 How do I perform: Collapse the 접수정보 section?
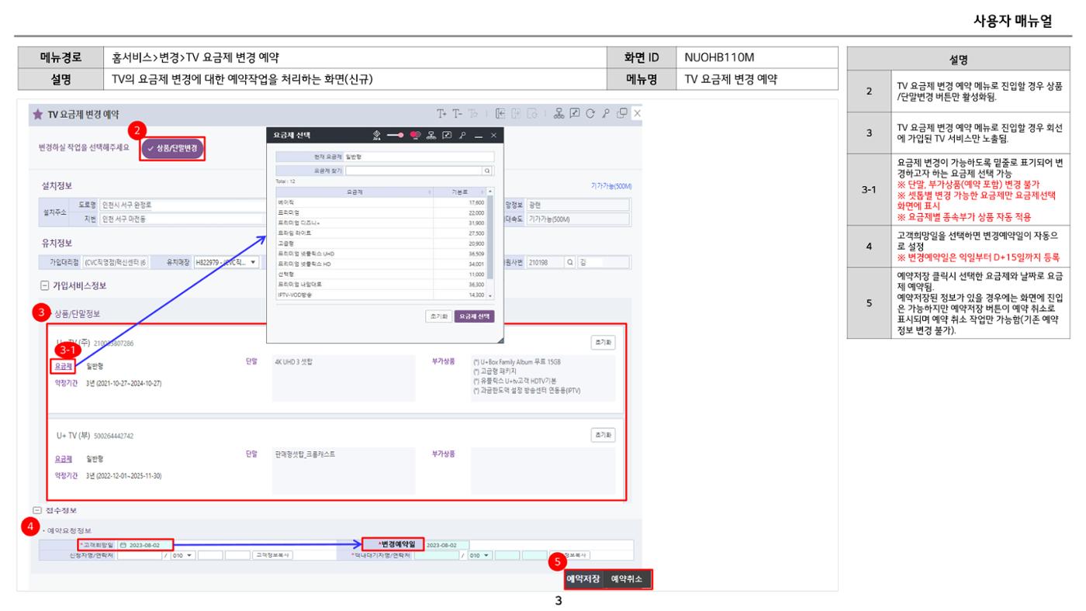36,510
